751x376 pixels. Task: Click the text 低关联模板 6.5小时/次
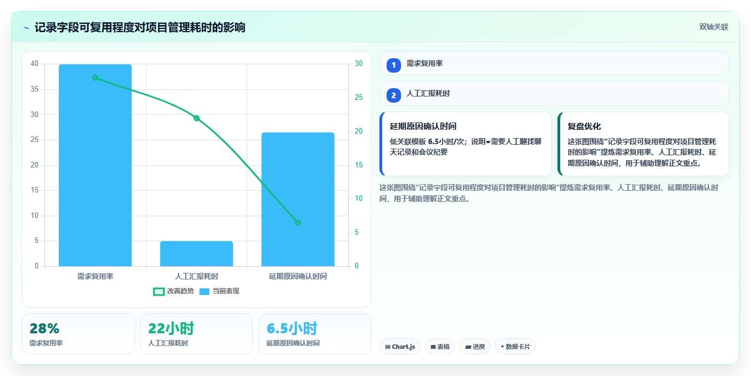[x=428, y=141]
